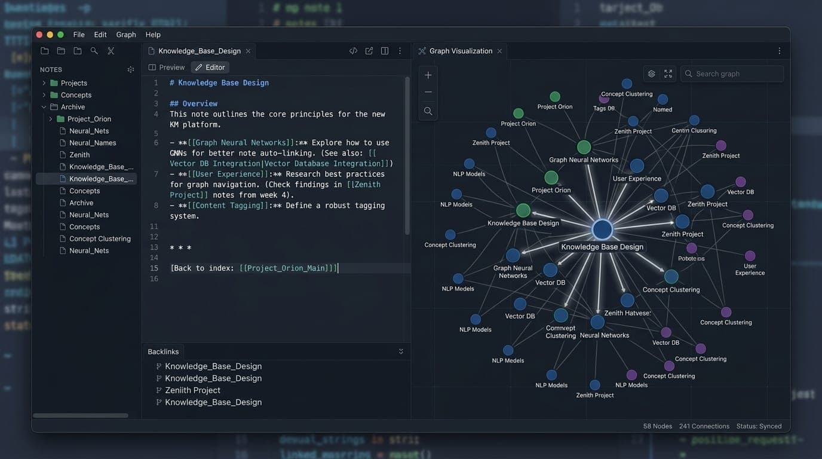
Task: Follow the [[Project_Orion_Main]] link in the editor
Action: [x=289, y=268]
